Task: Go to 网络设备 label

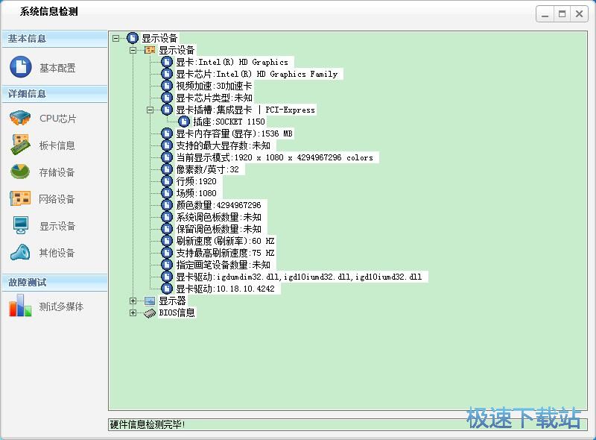Action: (57, 199)
